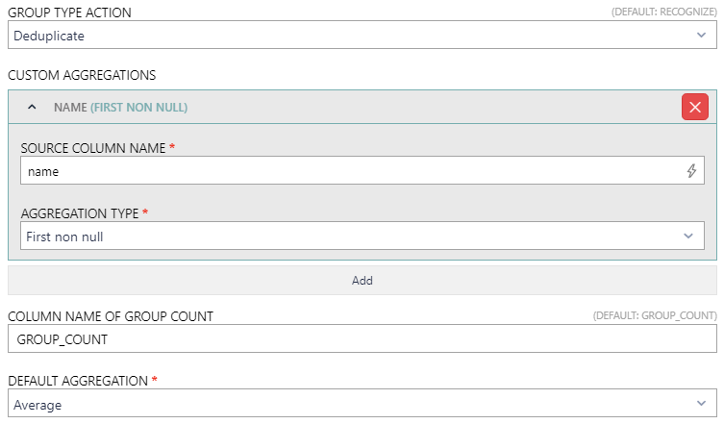
Task: Focus the source column input containing "name"
Action: 346,171
